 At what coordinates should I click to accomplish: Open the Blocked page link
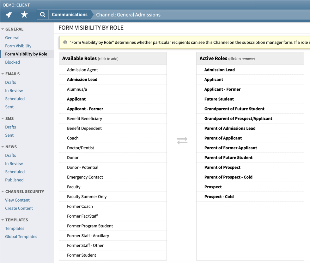[12, 62]
